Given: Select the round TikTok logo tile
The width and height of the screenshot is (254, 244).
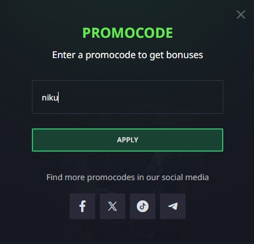Looking at the screenshot, I should coord(143,206).
